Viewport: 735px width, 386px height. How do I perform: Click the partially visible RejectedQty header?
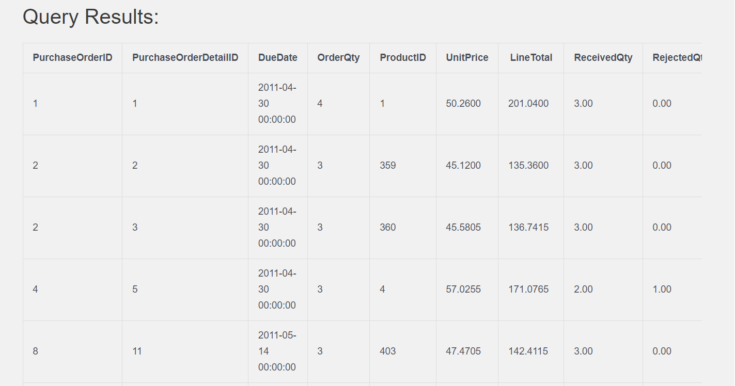click(677, 58)
